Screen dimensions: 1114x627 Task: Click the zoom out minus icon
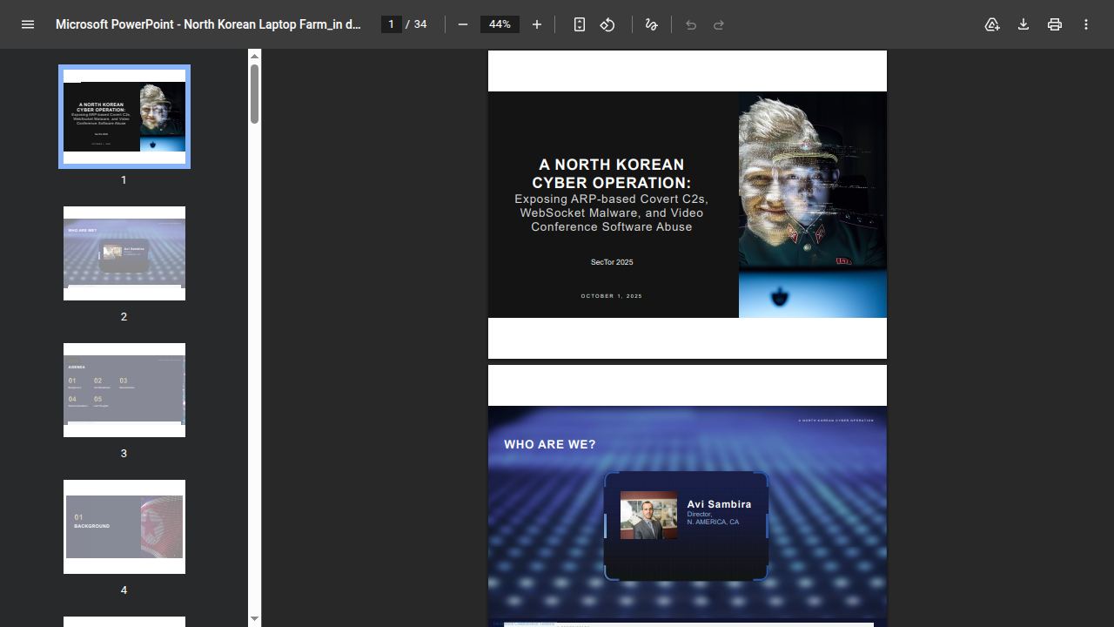click(x=463, y=24)
